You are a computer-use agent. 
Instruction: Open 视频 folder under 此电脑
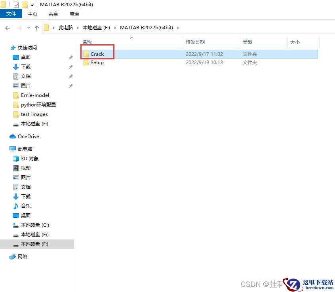click(x=26, y=168)
